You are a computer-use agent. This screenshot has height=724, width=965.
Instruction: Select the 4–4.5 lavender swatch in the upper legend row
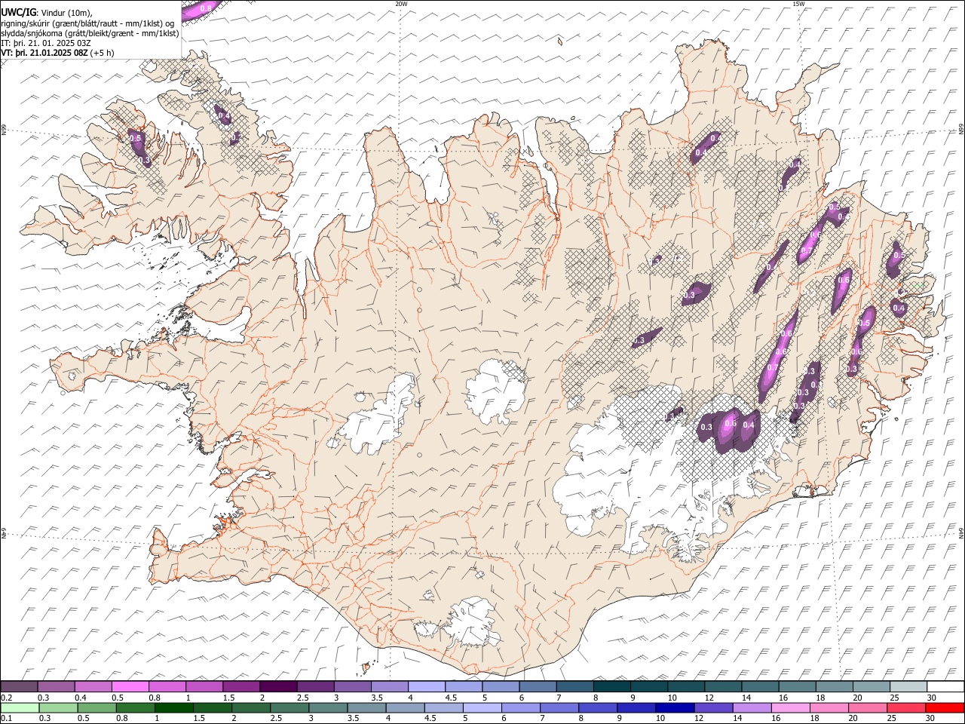point(427,686)
